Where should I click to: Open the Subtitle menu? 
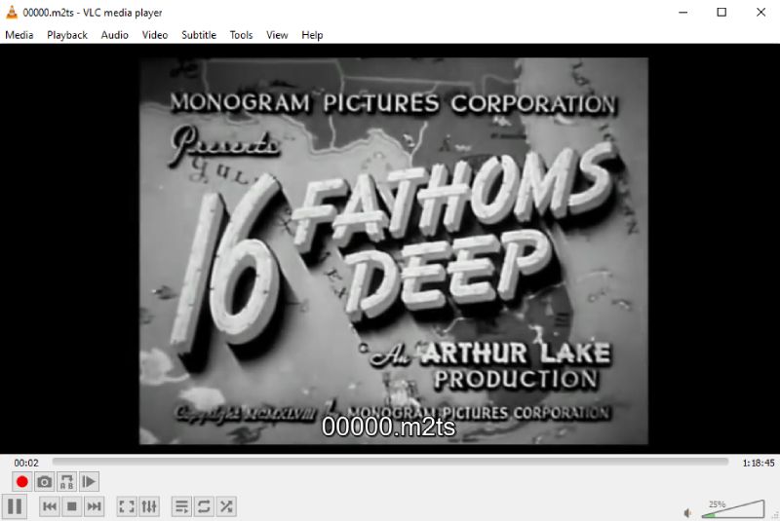pyautogui.click(x=199, y=35)
